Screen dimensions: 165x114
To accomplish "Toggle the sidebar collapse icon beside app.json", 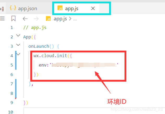I will point(2,9).
